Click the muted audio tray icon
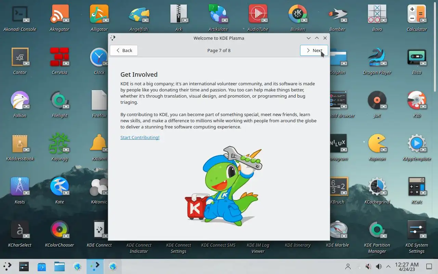 [x=368, y=266]
